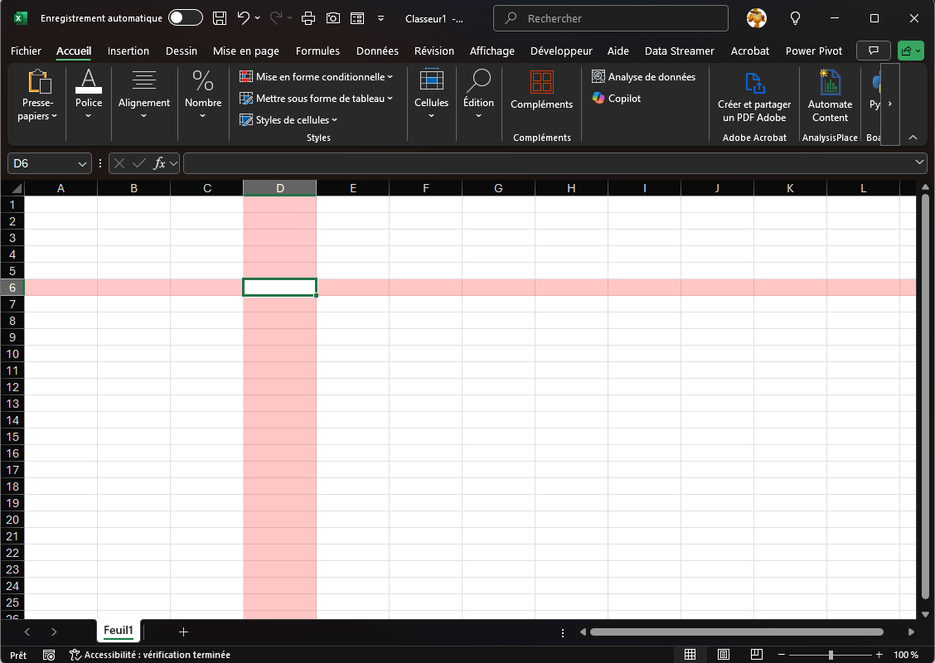Expand Mise en forme conditionnelle dropdown
The height and width of the screenshot is (663, 935).
click(316, 77)
